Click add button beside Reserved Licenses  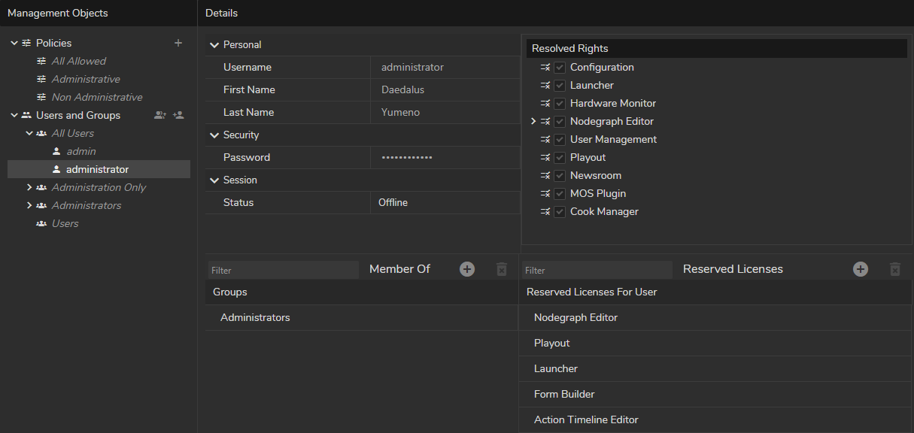click(x=861, y=269)
